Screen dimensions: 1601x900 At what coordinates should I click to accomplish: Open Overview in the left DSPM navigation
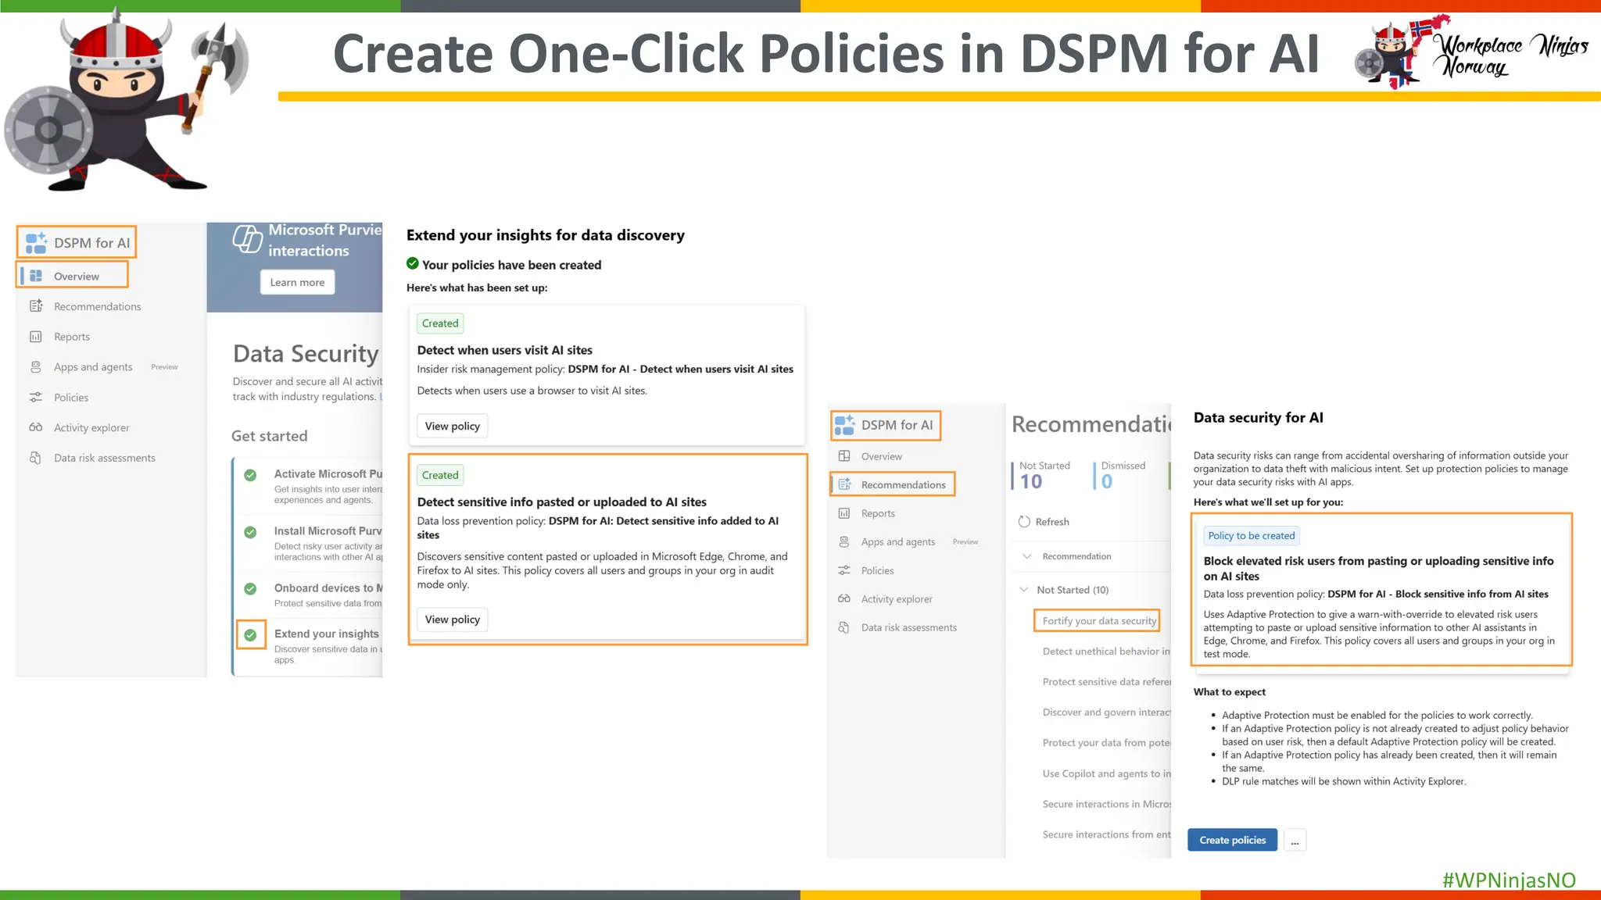[x=76, y=276]
